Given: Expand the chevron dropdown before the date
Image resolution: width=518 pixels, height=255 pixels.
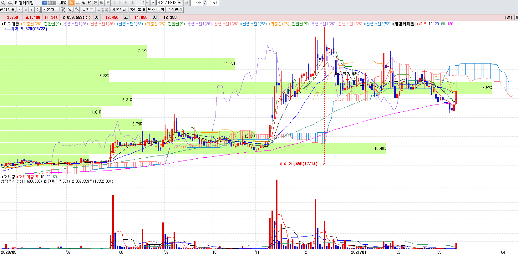Looking at the screenshot, I should [x=153, y=3].
